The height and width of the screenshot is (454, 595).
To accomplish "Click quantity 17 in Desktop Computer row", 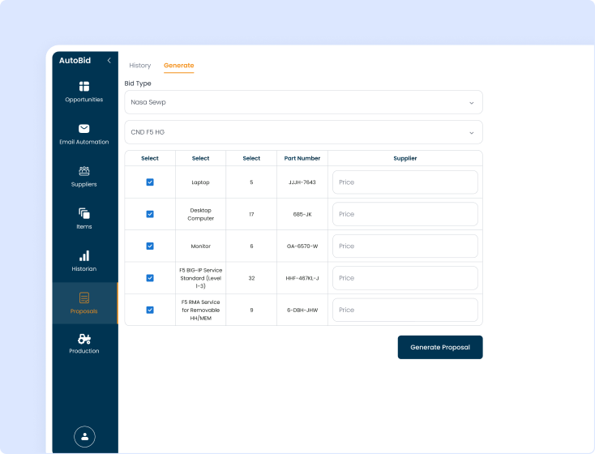I will 251,214.
